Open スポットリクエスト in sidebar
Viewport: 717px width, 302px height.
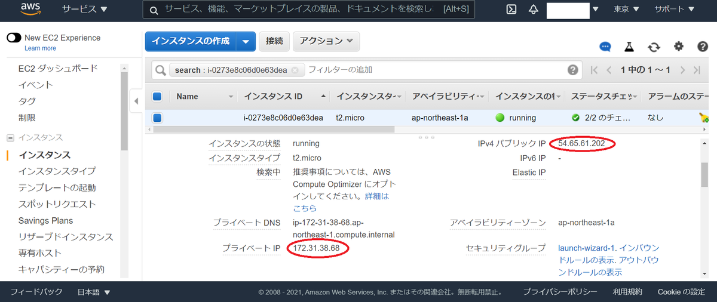[x=57, y=204]
